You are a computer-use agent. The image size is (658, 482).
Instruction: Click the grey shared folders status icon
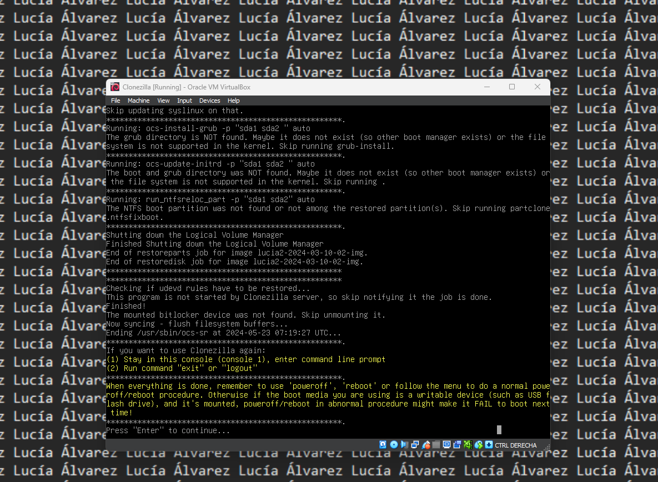pyautogui.click(x=436, y=445)
